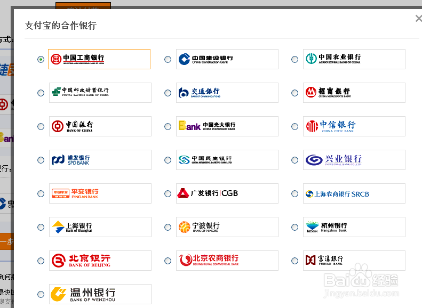Screen dimensions: 422x308
Task: Choose the 交通银行 Bank of Communications logo
Action: click(227, 93)
